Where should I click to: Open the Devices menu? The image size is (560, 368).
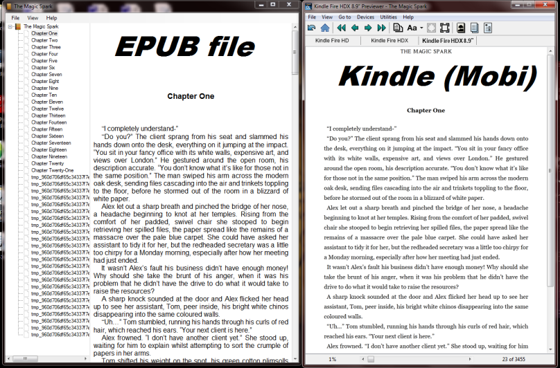pyautogui.click(x=365, y=17)
